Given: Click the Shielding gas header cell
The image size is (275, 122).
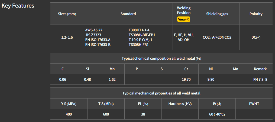Looking at the screenshot, I should (x=217, y=14).
